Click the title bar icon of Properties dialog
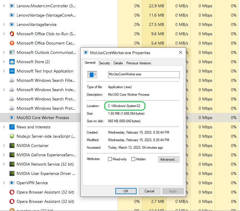This screenshot has height=211, width=240. click(x=86, y=53)
